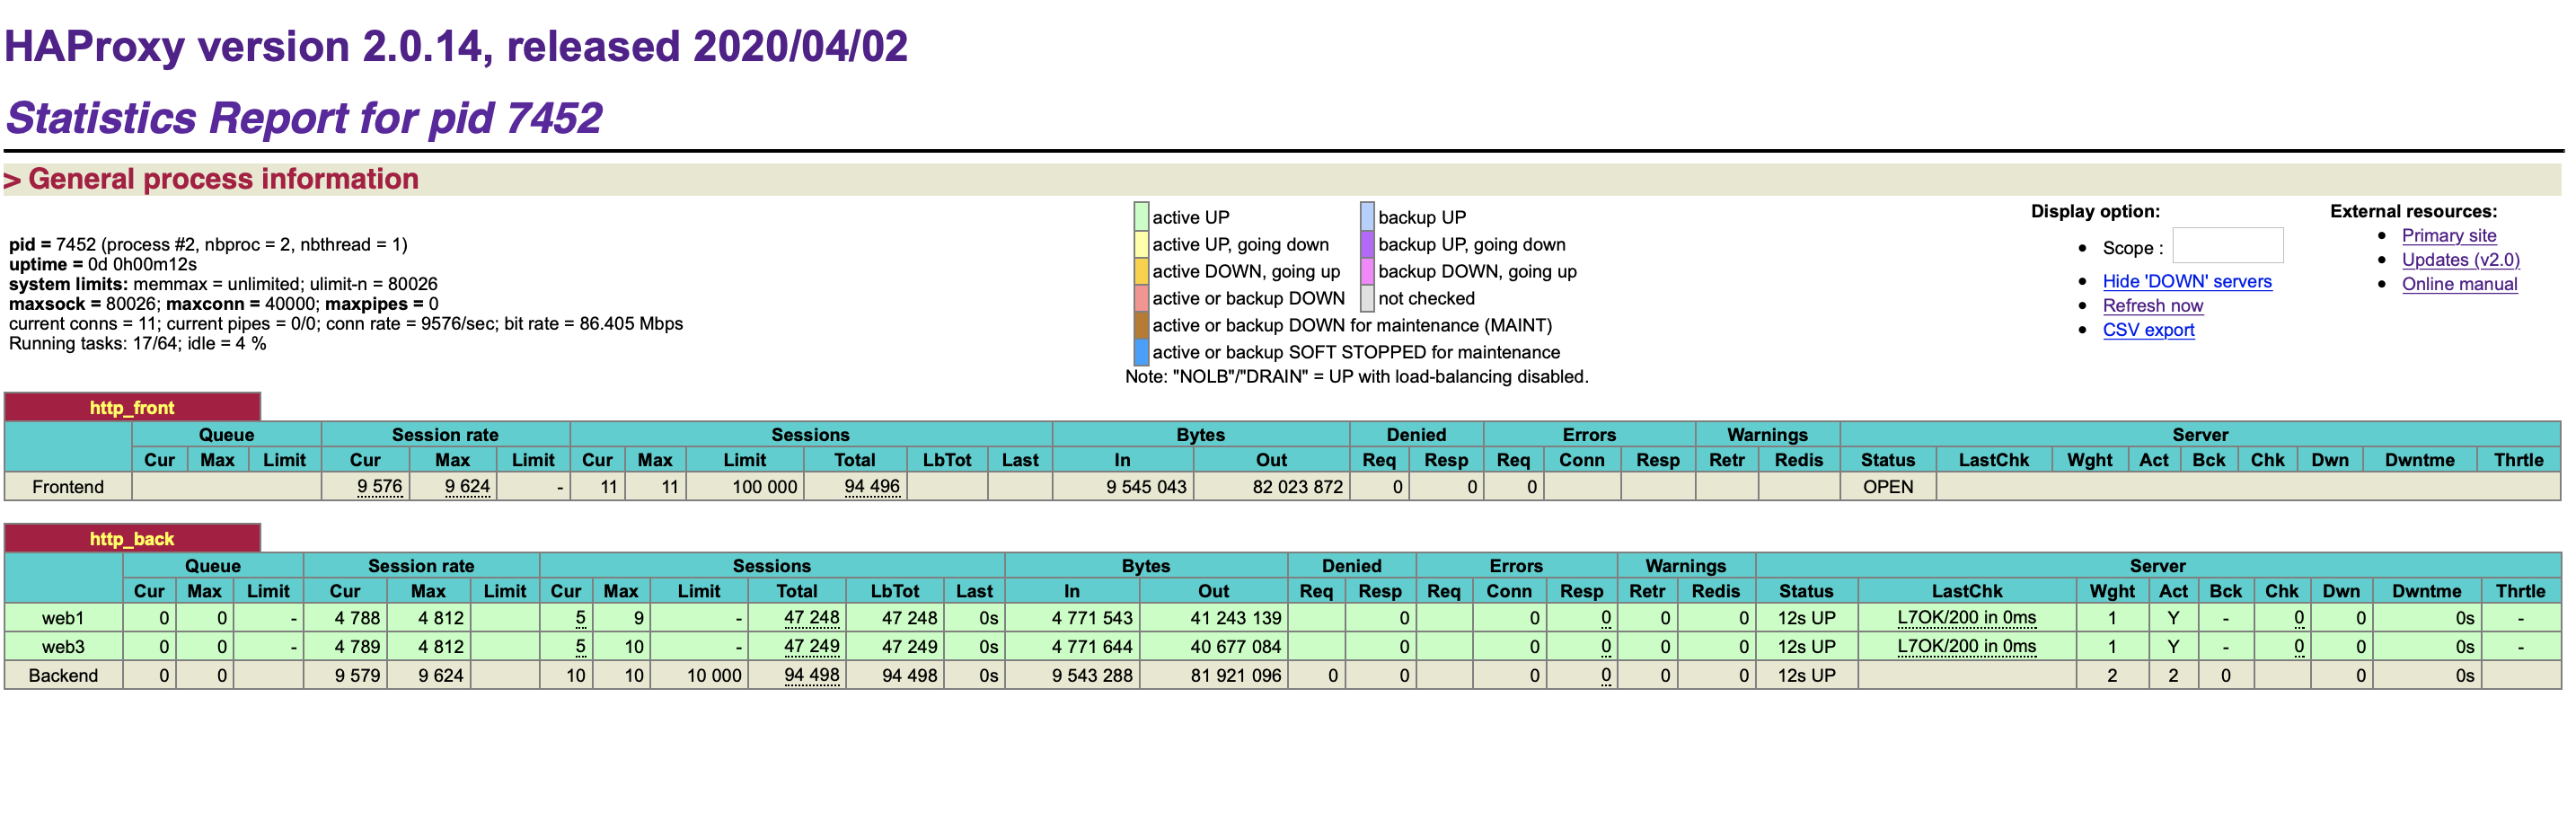Click Backend session rate value 9 579
This screenshot has height=830, width=2576.
click(x=357, y=676)
